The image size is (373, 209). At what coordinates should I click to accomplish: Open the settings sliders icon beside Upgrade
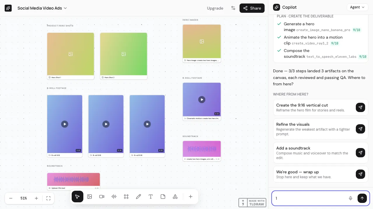(x=233, y=8)
